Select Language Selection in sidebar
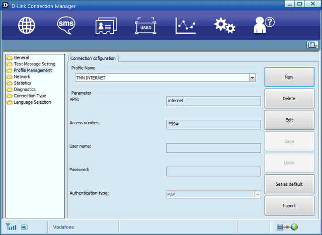 tap(32, 102)
